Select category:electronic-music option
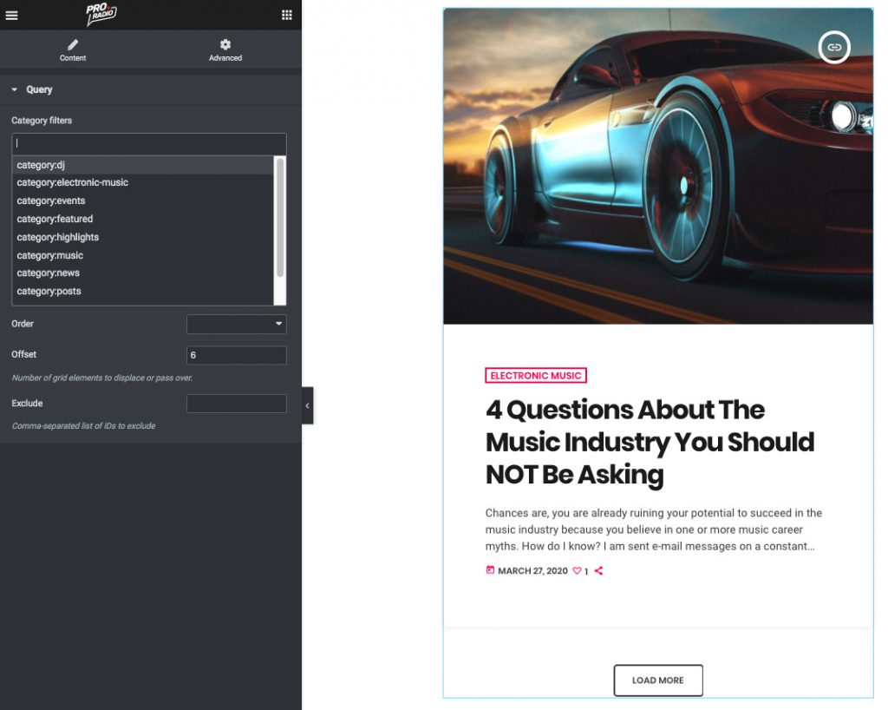The image size is (888, 710). tap(73, 183)
